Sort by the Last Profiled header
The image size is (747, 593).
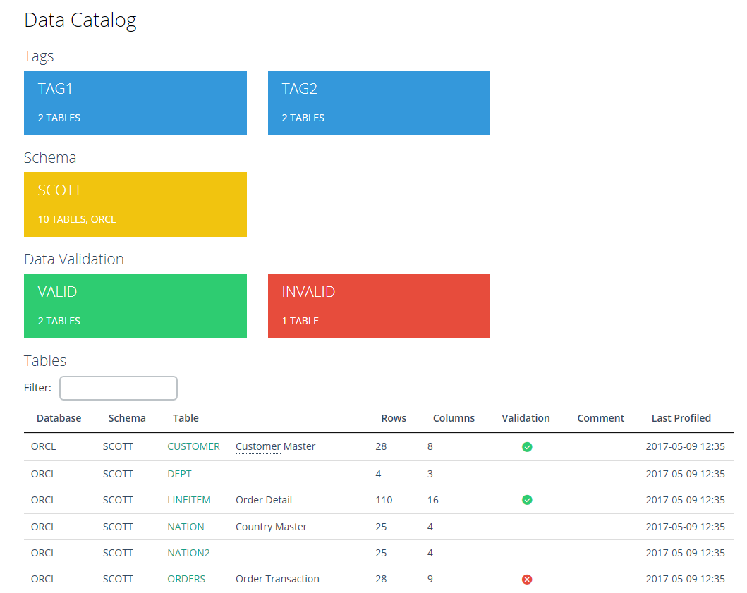point(681,418)
